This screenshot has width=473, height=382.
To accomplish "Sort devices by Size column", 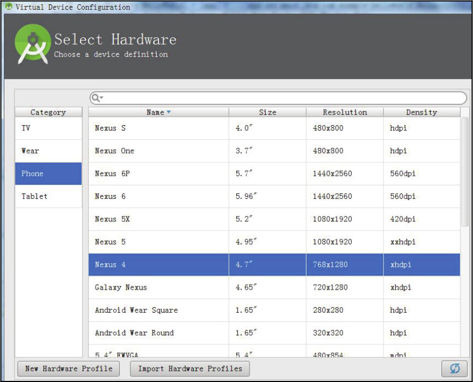I will coord(267,112).
